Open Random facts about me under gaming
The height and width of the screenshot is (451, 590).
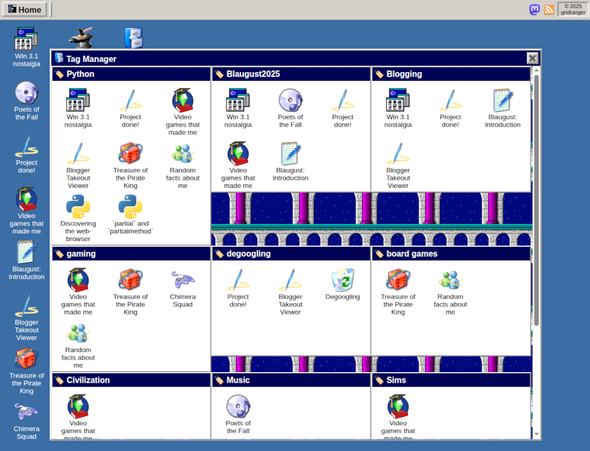(78, 345)
